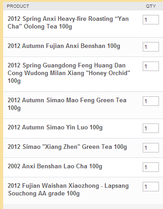This screenshot has height=209, width=163.
Task: Open 2012 Simao Xiang Zhen Green Tea link
Action: 67,147
